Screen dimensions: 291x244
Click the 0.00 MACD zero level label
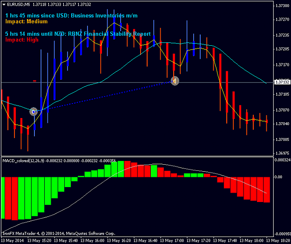[x=278, y=177]
